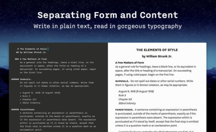Click 'A Few Matters of Form' preview heading
The height and width of the screenshot is (132, 216).
pos(130,63)
